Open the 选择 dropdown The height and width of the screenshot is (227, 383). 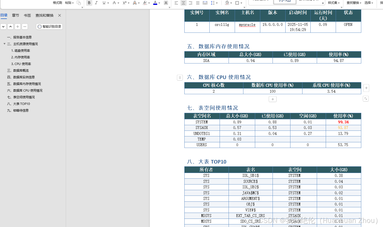coord(369,3)
